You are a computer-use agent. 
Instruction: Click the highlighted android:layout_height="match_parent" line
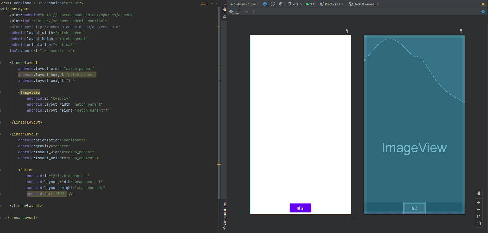point(57,75)
